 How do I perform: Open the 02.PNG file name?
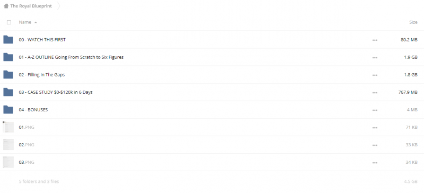[x=26, y=145]
